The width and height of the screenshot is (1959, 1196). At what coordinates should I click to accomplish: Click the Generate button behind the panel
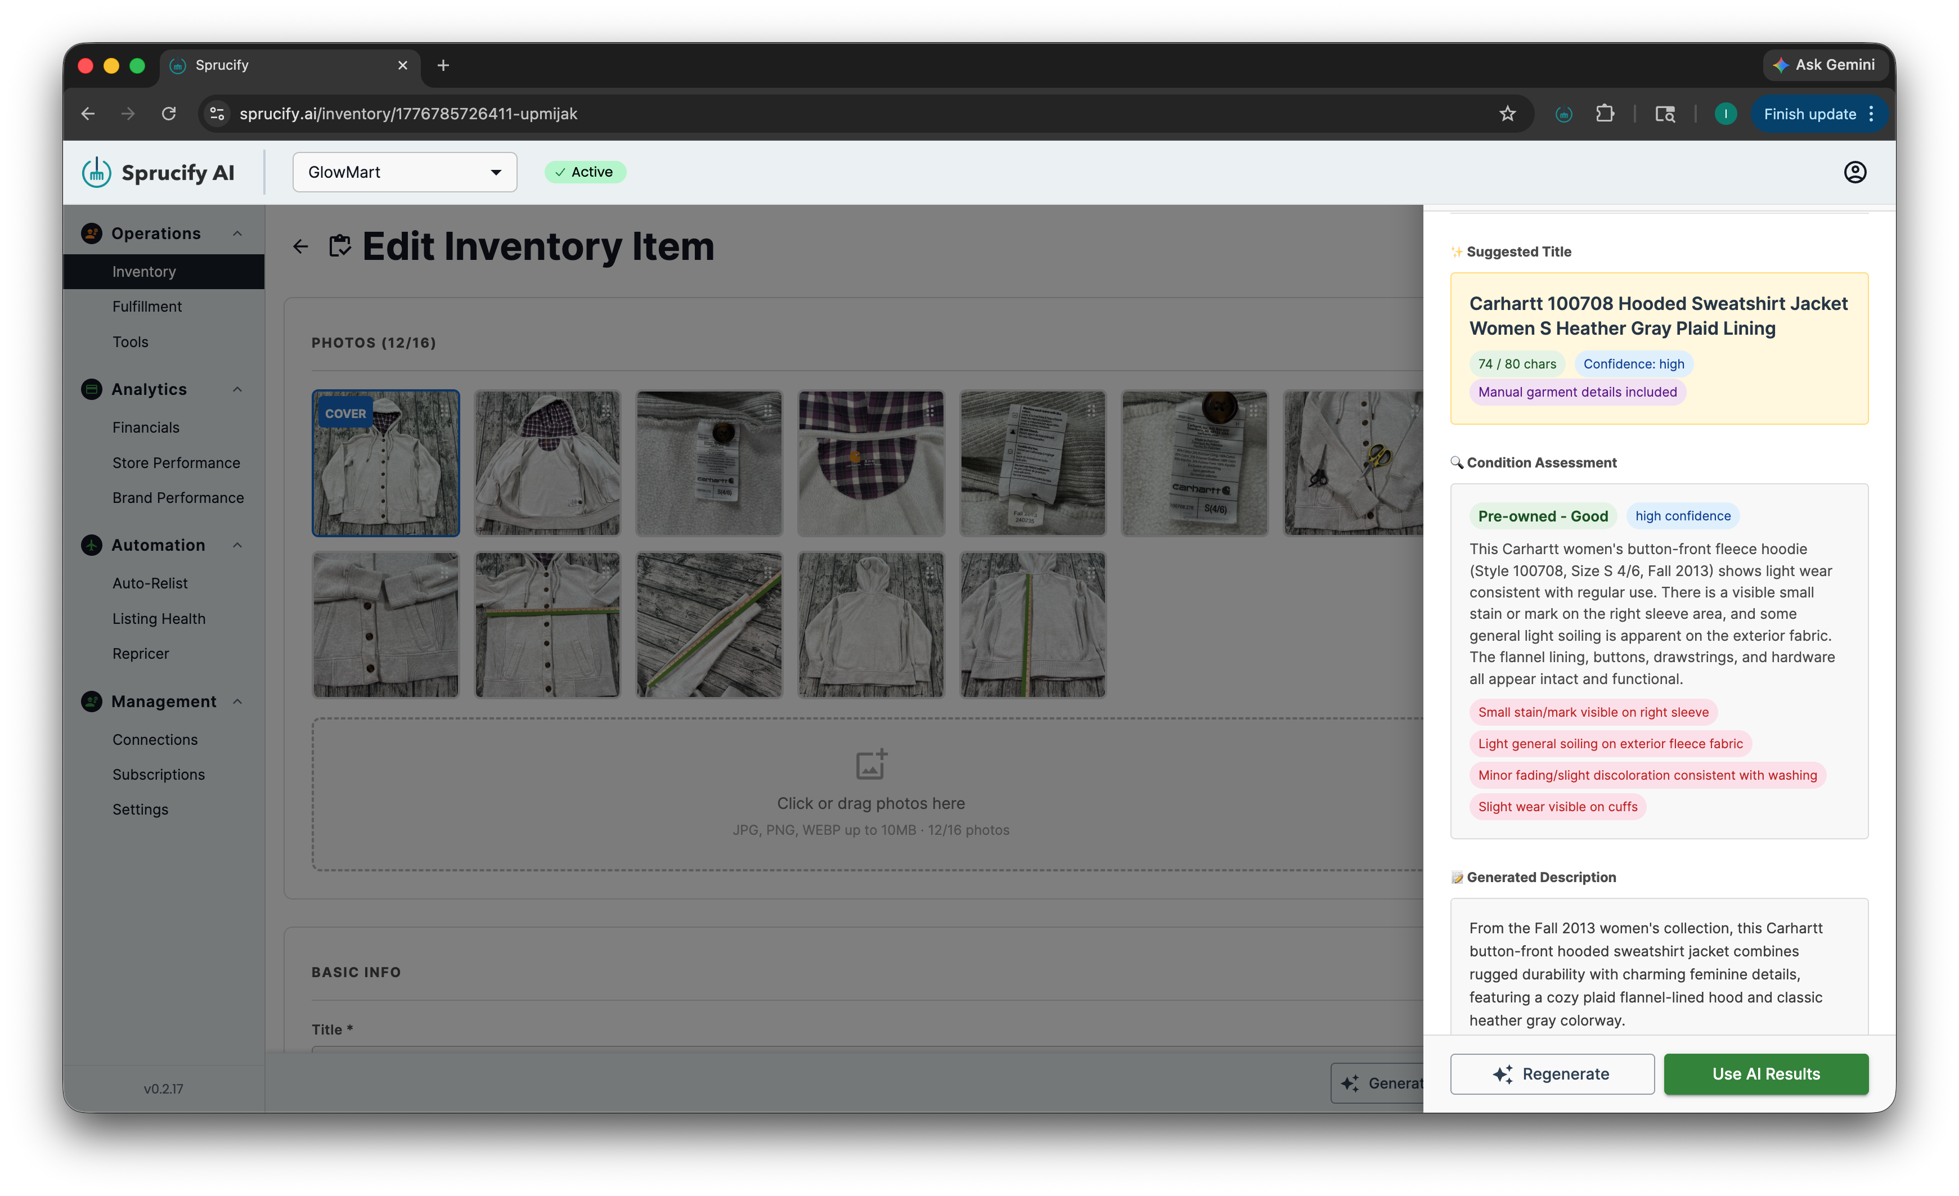click(x=1377, y=1082)
